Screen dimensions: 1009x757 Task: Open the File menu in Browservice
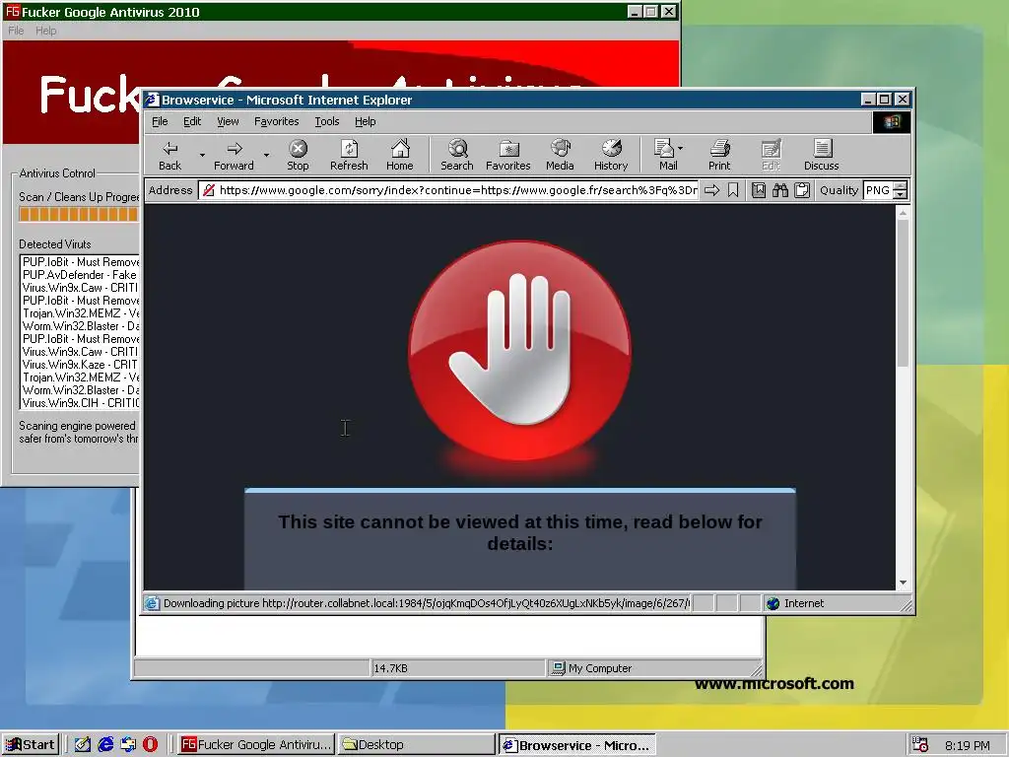coord(160,121)
